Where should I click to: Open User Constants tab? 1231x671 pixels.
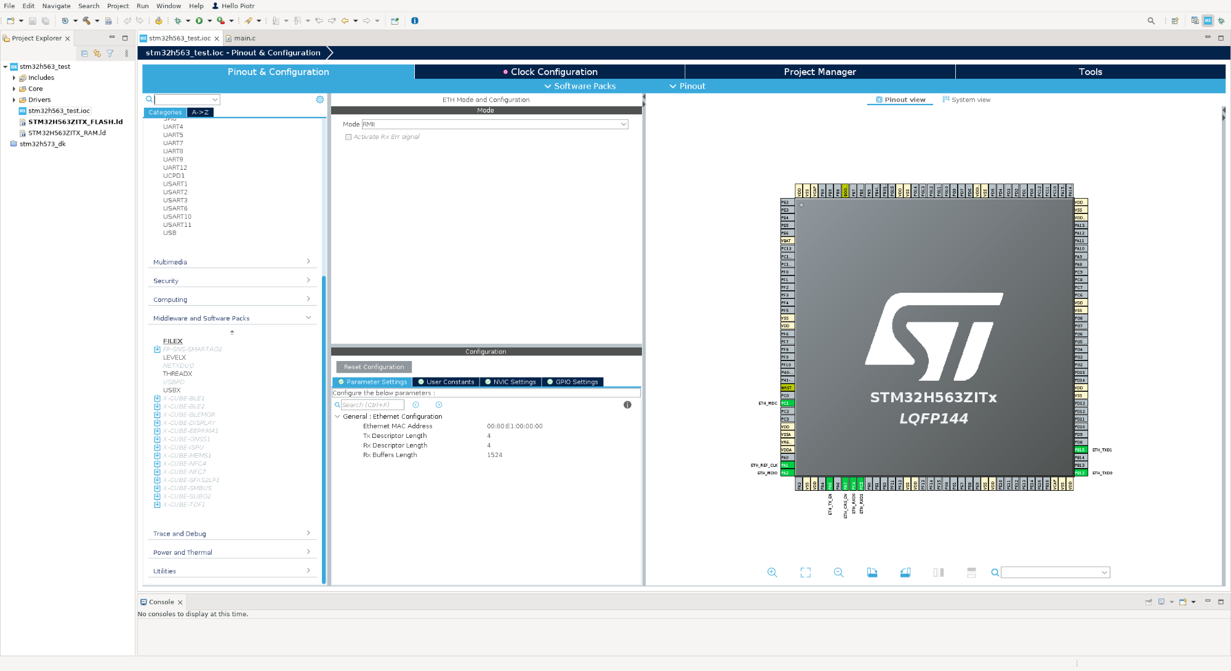[446, 382]
